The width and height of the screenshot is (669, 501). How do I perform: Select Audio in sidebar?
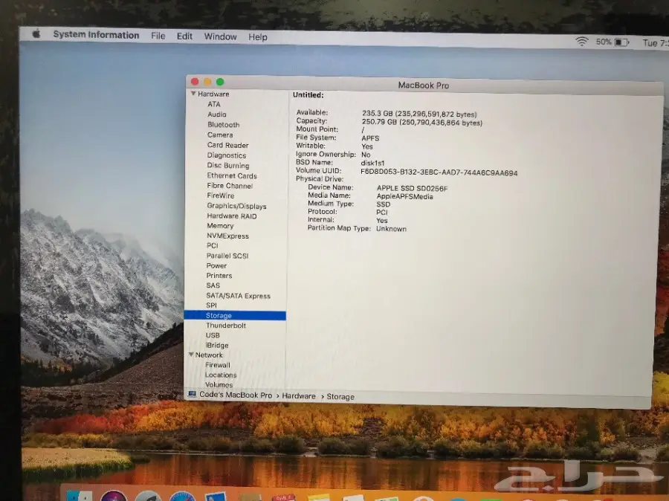tap(217, 114)
